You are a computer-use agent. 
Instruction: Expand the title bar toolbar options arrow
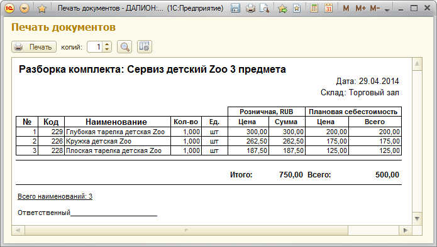(x=387, y=10)
